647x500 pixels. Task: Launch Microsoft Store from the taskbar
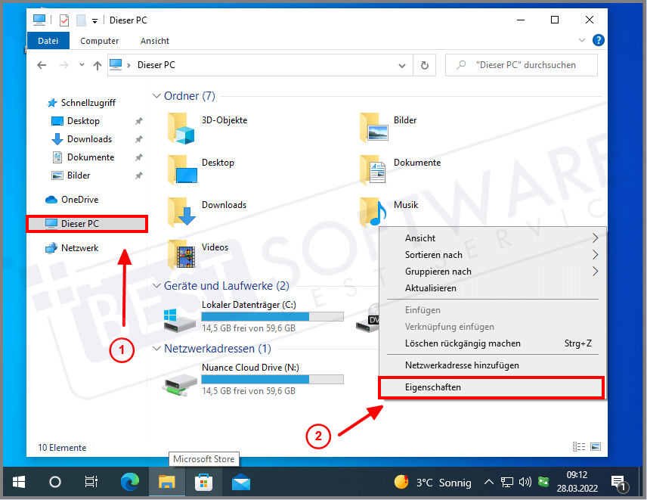point(204,482)
